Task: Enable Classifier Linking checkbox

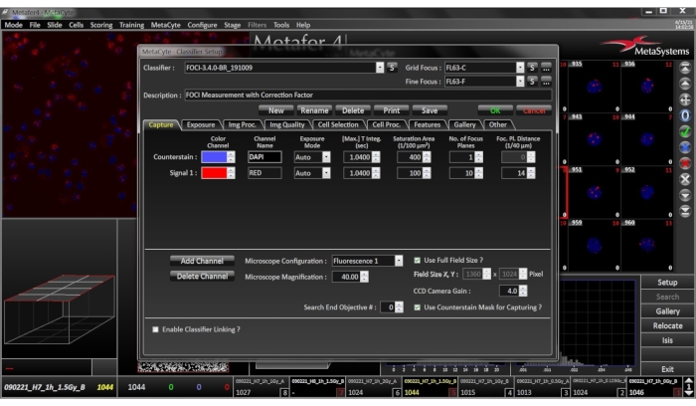Action: tap(154, 328)
